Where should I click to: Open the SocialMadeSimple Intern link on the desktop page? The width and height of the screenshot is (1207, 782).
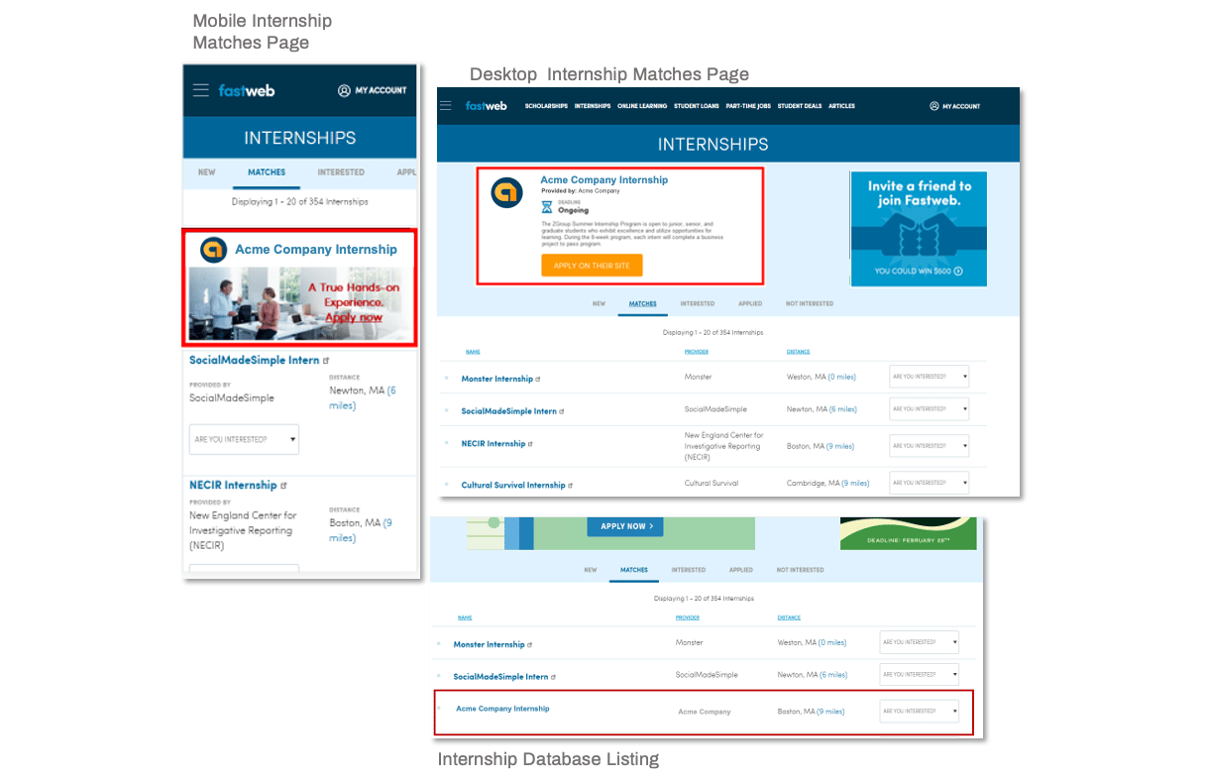click(509, 411)
